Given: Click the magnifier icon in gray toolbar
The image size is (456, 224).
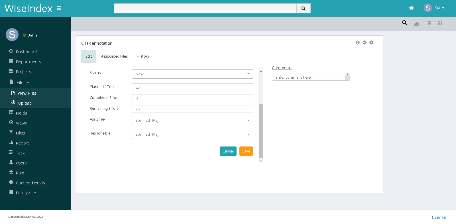Looking at the screenshot, I should (404, 23).
